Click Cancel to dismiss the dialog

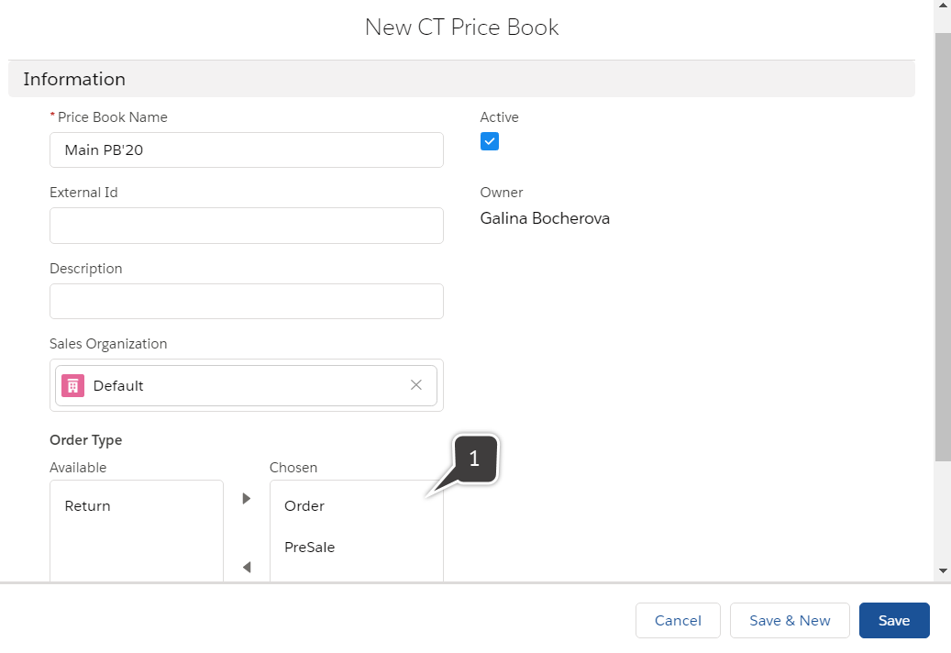(678, 620)
